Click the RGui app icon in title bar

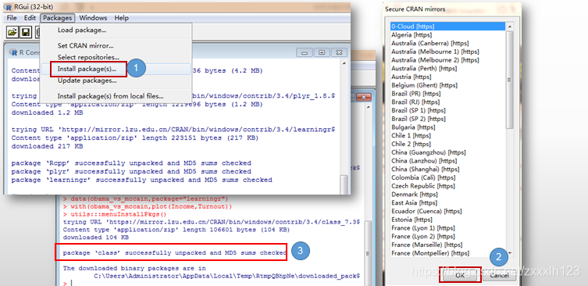click(x=9, y=6)
